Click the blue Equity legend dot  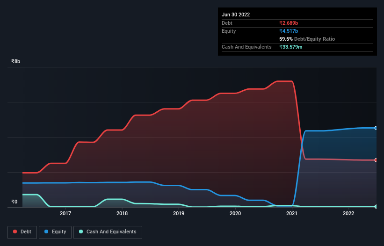46,232
